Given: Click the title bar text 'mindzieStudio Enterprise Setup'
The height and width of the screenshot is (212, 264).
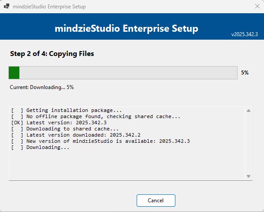Looking at the screenshot, I should (x=49, y=7).
